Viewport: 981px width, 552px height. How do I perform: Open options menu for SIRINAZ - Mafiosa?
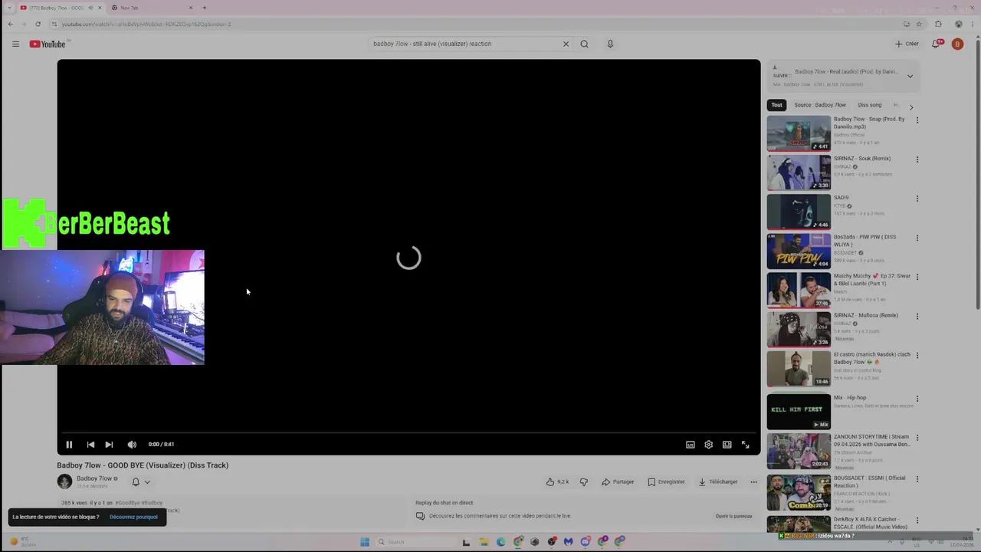[917, 316]
